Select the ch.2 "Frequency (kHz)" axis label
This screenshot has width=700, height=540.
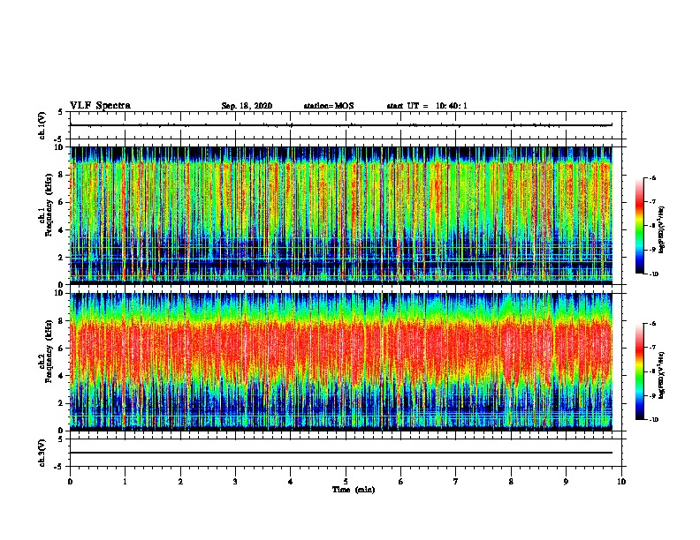[x=49, y=351]
